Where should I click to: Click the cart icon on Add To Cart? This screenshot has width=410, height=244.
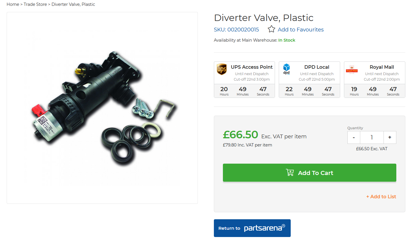[x=290, y=173]
